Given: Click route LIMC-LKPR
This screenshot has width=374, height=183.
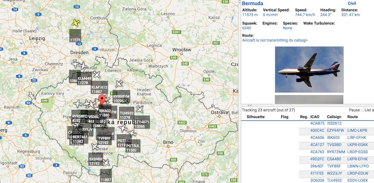Looking at the screenshot, I should point(357,130).
